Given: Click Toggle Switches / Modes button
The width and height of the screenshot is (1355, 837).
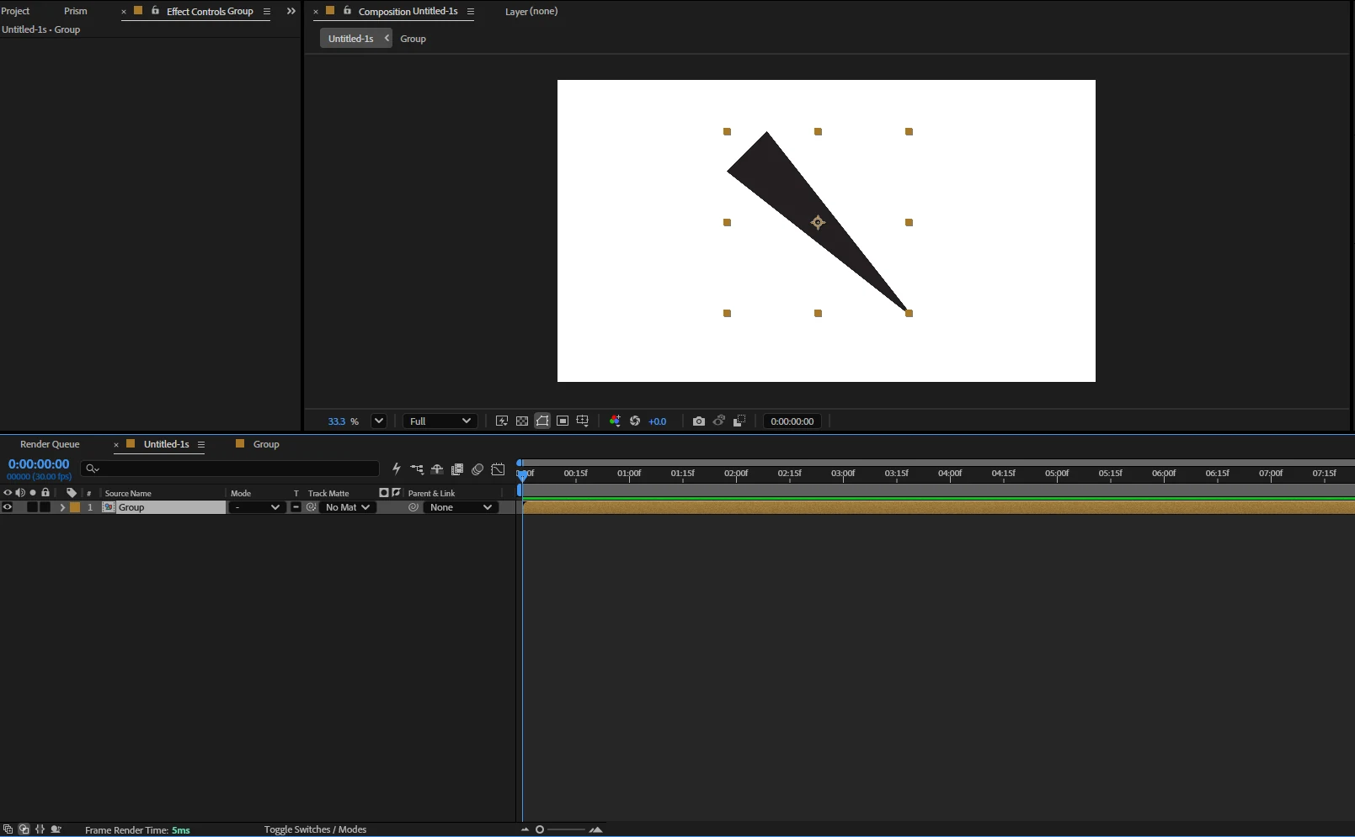Looking at the screenshot, I should pos(315,829).
